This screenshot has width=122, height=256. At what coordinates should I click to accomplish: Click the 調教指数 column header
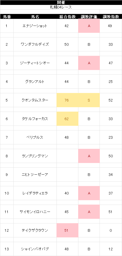pyautogui.click(x=111, y=17)
